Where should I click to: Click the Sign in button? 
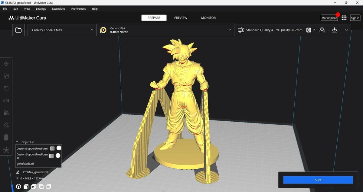(x=355, y=18)
